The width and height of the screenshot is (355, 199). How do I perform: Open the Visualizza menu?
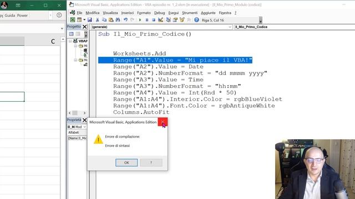pos(110,13)
